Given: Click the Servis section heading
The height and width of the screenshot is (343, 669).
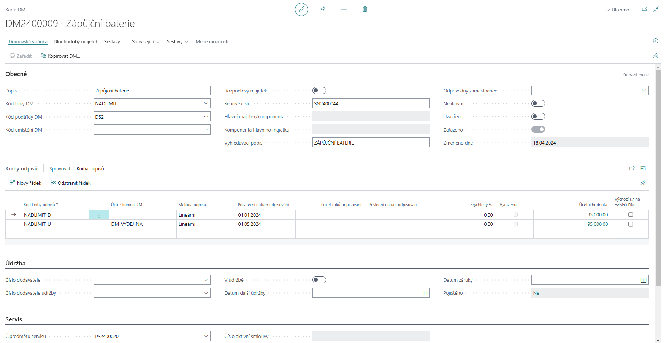Looking at the screenshot, I should coord(14,319).
